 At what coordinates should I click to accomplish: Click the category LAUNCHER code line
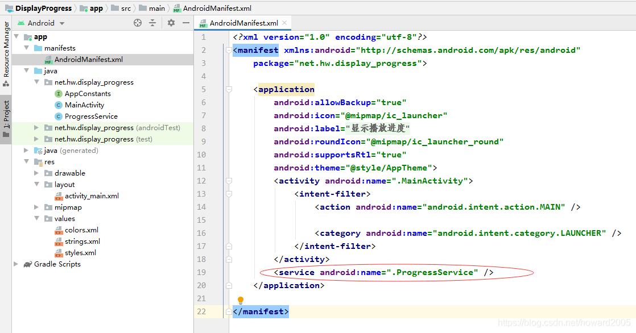(x=468, y=233)
